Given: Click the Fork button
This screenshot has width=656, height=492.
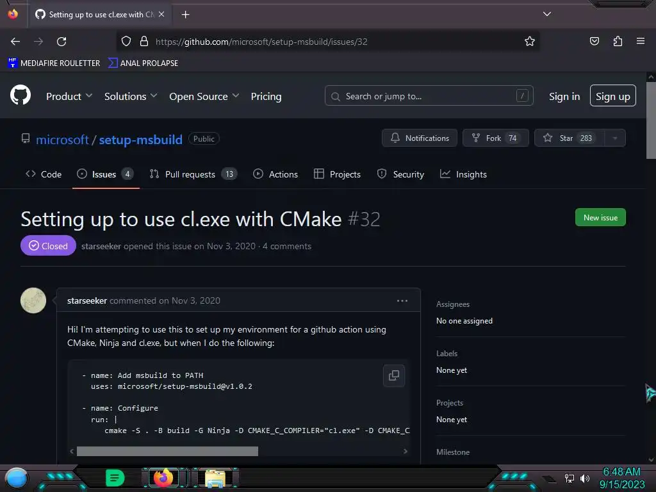Looking at the screenshot, I should point(496,138).
